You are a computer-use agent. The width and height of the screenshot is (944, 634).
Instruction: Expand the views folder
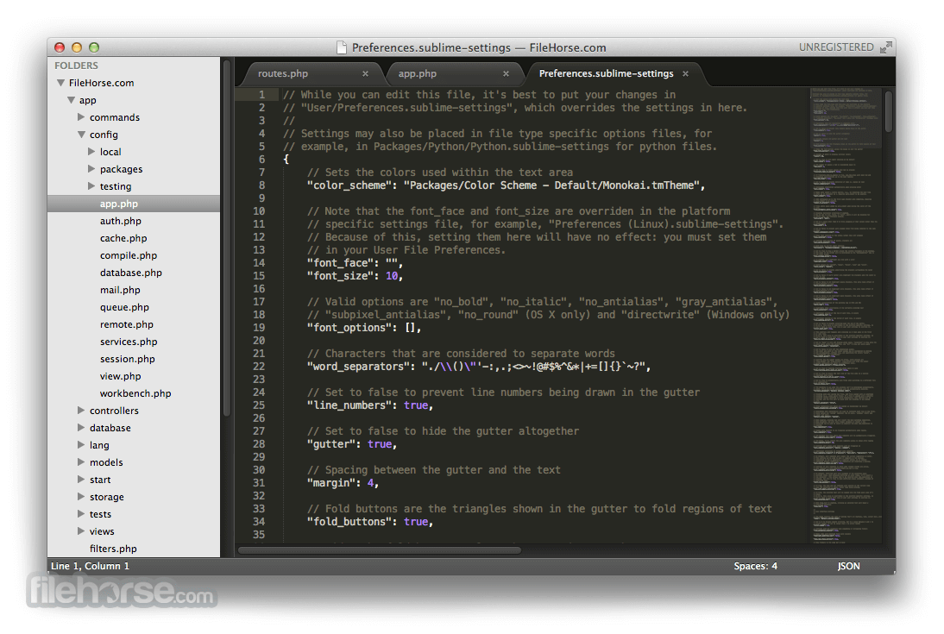click(81, 531)
